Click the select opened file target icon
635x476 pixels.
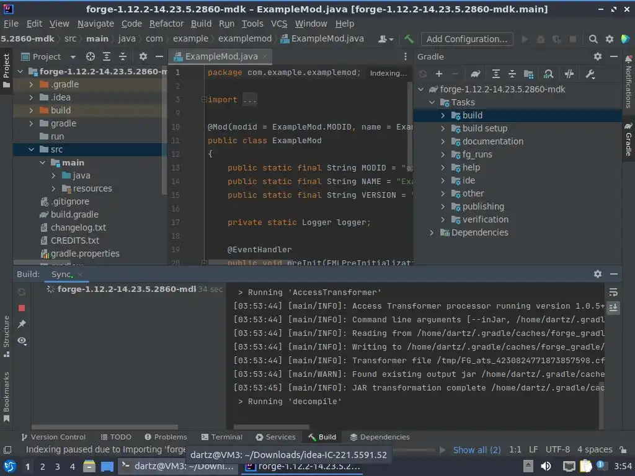[91, 56]
